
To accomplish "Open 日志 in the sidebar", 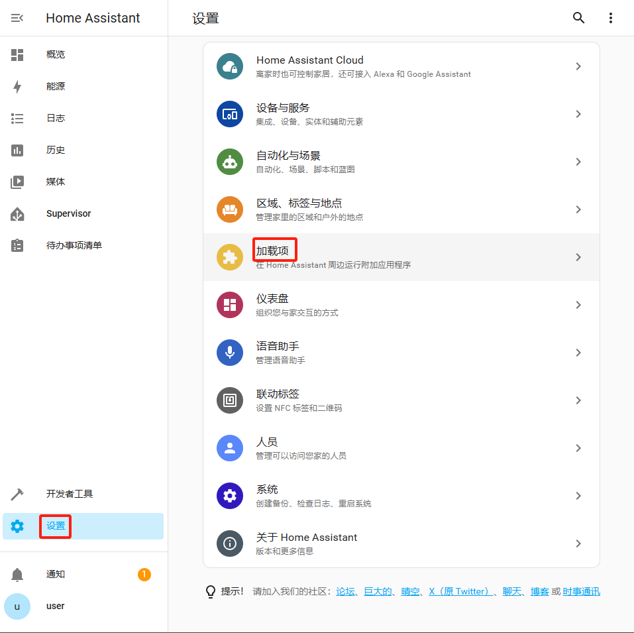I will 56,118.
